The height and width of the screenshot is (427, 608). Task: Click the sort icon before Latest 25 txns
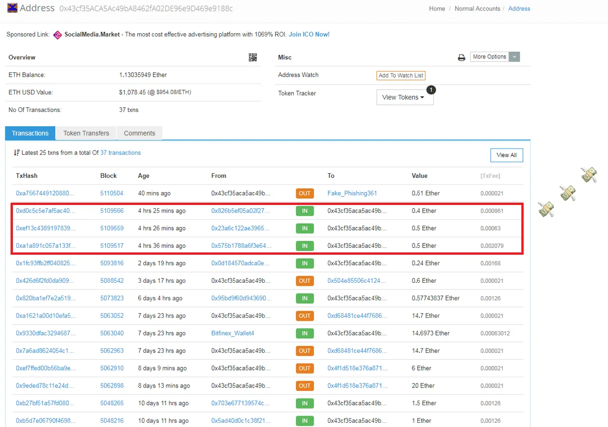pos(17,153)
